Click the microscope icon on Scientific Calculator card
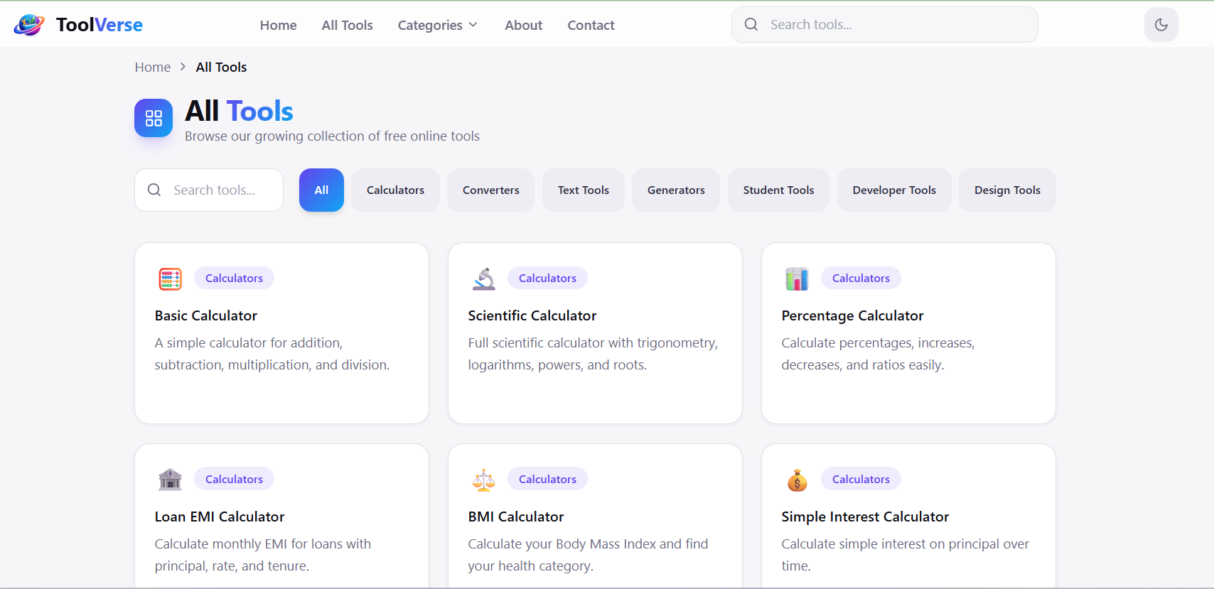 [x=483, y=279]
